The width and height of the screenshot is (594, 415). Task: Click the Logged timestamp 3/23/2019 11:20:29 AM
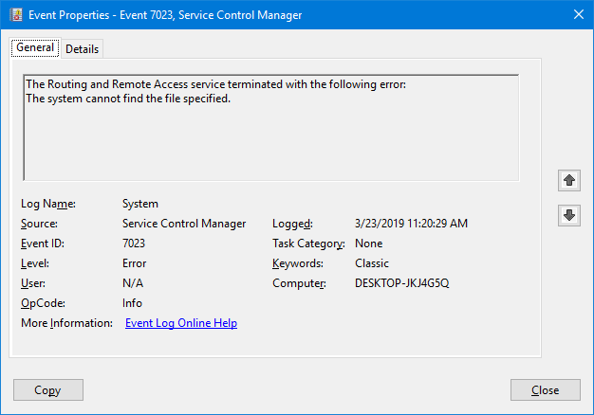click(410, 224)
